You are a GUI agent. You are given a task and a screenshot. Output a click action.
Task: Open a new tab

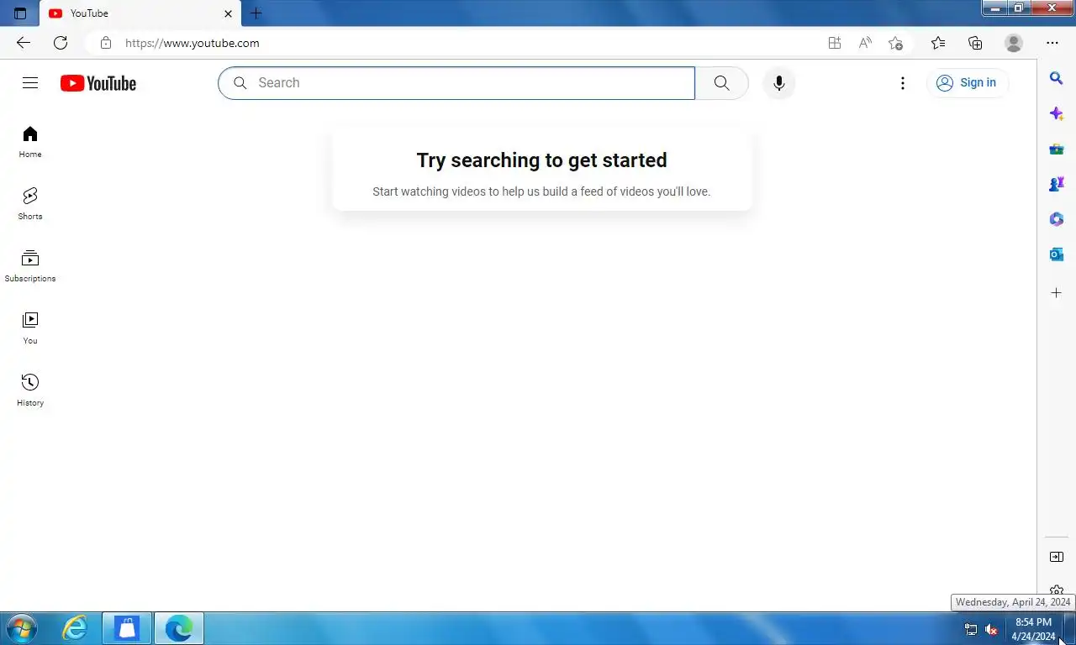pyautogui.click(x=256, y=13)
